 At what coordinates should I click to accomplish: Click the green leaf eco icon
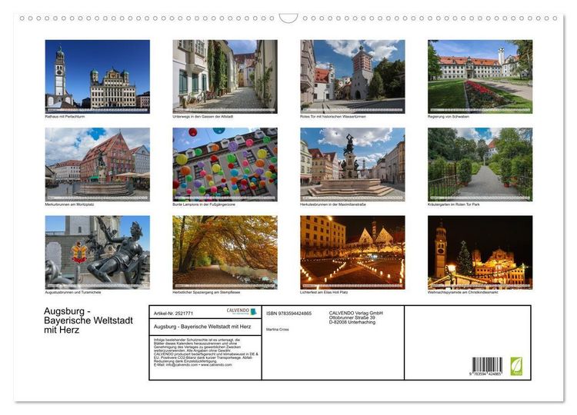[x=516, y=366]
